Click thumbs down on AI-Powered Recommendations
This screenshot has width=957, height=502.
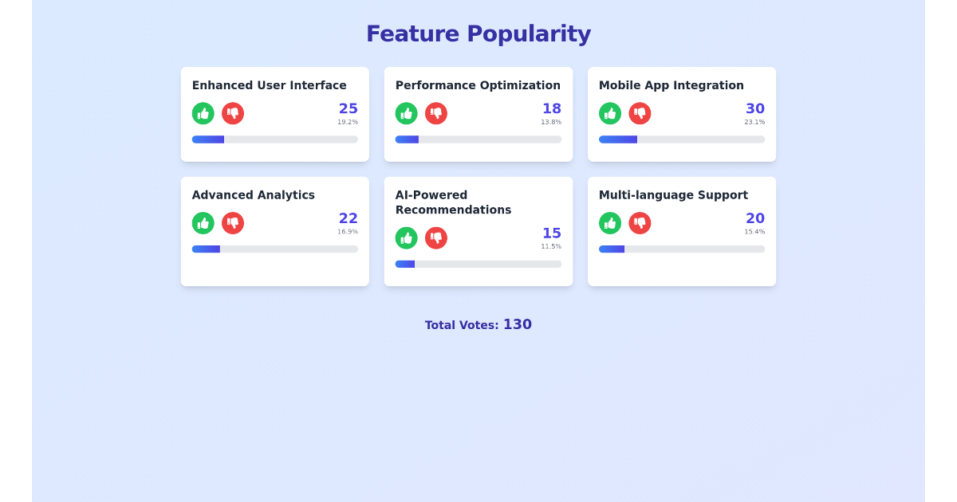click(x=436, y=237)
